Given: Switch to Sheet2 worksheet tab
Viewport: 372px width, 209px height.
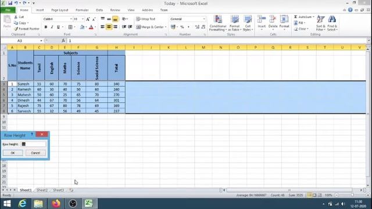Looking at the screenshot, I should (x=42, y=190).
